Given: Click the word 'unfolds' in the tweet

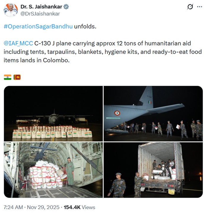Looking at the screenshot, I should click(85, 26).
